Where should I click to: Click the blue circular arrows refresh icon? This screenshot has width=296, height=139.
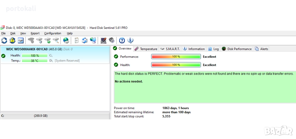tap(4, 40)
